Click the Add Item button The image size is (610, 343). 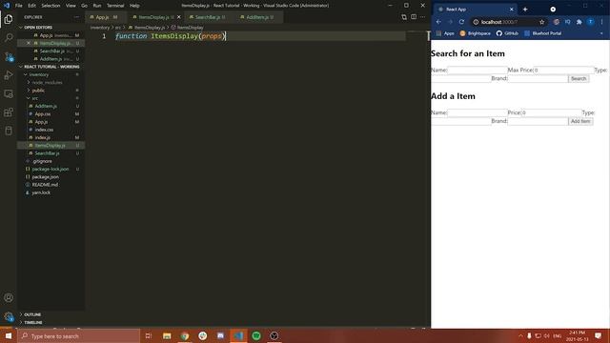(x=580, y=121)
